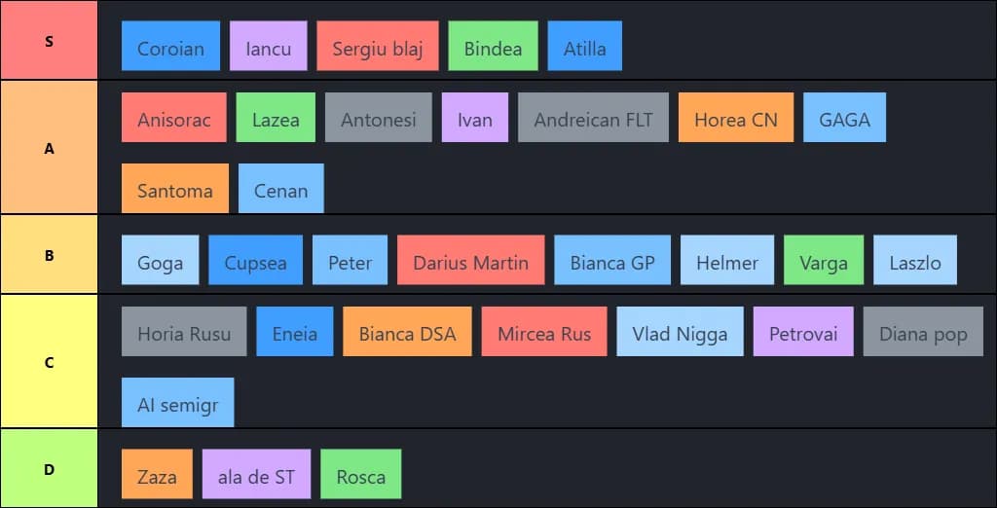Image resolution: width=997 pixels, height=508 pixels.
Task: Select the Coroian tile in S tier
Action: pyautogui.click(x=170, y=47)
